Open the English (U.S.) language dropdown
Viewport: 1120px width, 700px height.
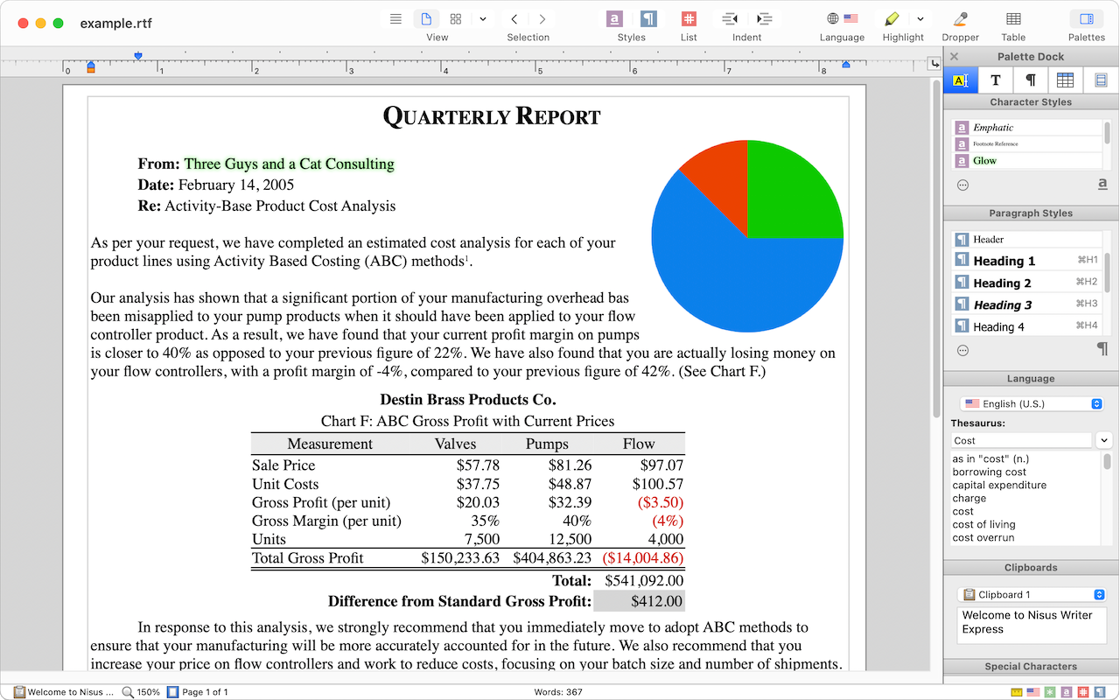point(1031,403)
